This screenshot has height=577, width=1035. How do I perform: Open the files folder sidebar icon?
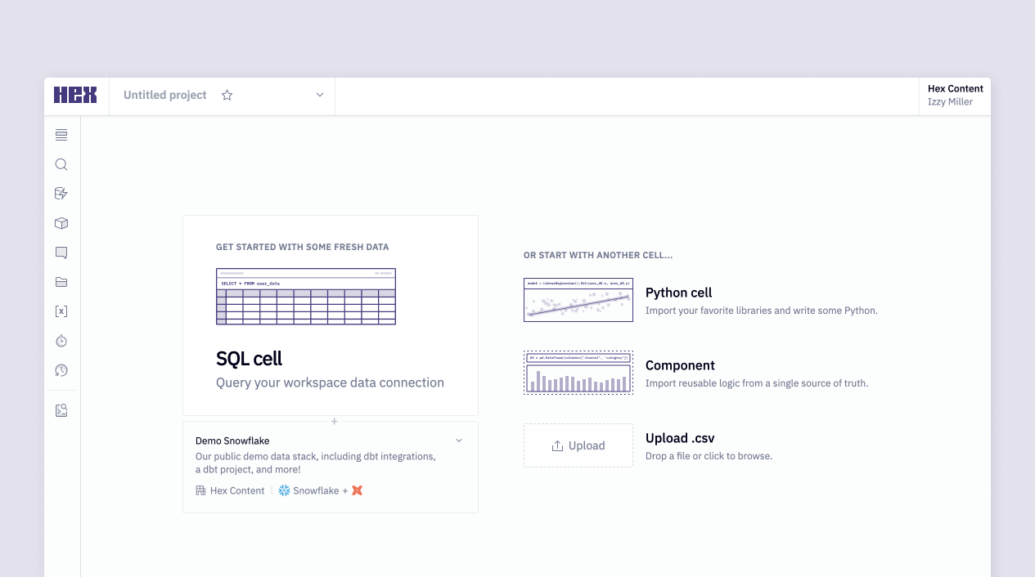[61, 282]
